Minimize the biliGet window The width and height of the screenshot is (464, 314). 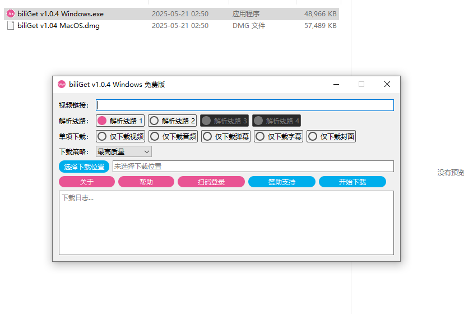point(336,85)
